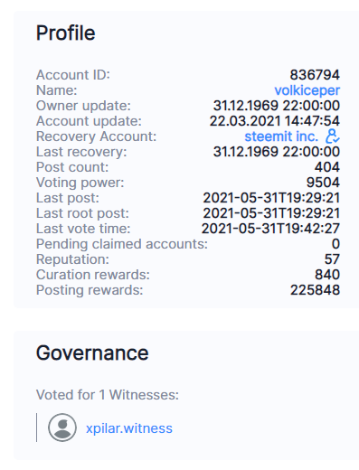Click the Pending claimed accounts value
359x470 pixels.
pos(335,244)
